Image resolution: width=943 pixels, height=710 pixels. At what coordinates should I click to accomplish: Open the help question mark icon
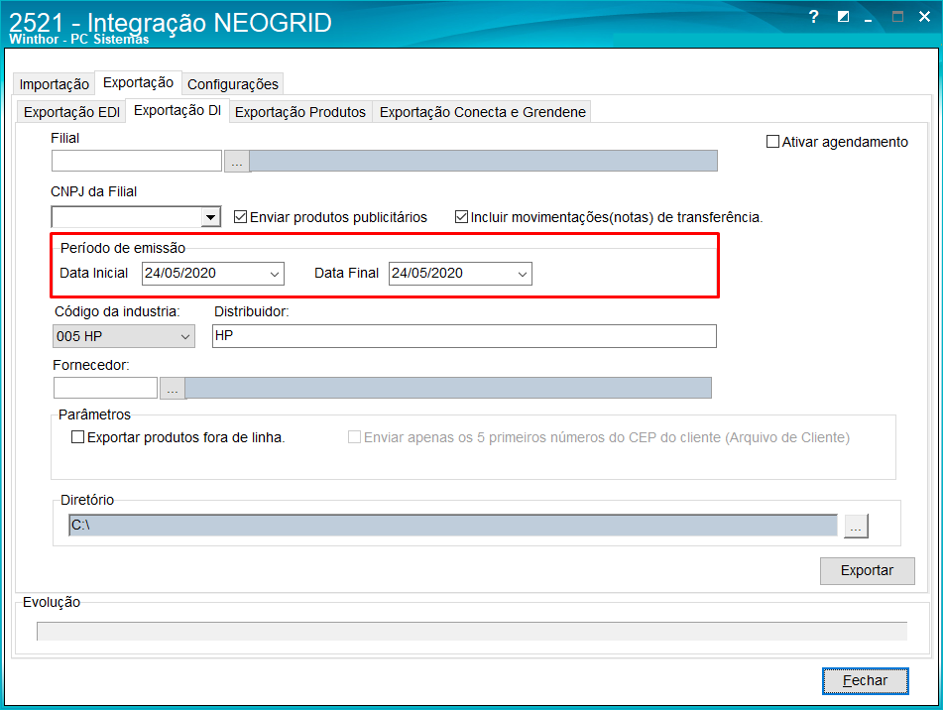point(814,17)
